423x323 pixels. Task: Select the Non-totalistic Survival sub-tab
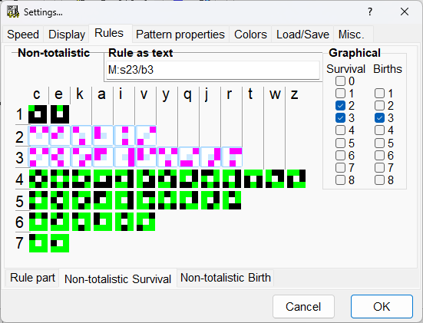(118, 279)
